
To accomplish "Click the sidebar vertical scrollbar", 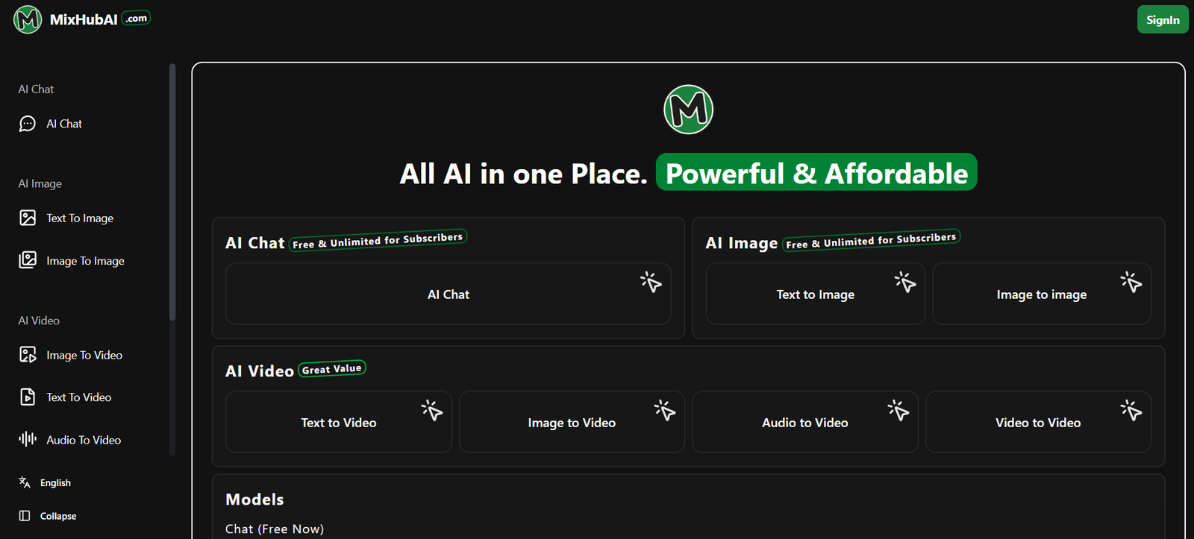I will (172, 194).
